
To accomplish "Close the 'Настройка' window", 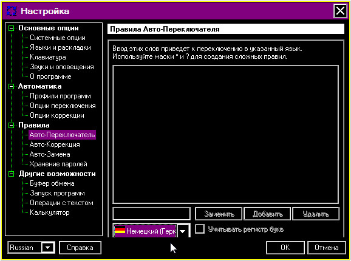I will (340, 11).
